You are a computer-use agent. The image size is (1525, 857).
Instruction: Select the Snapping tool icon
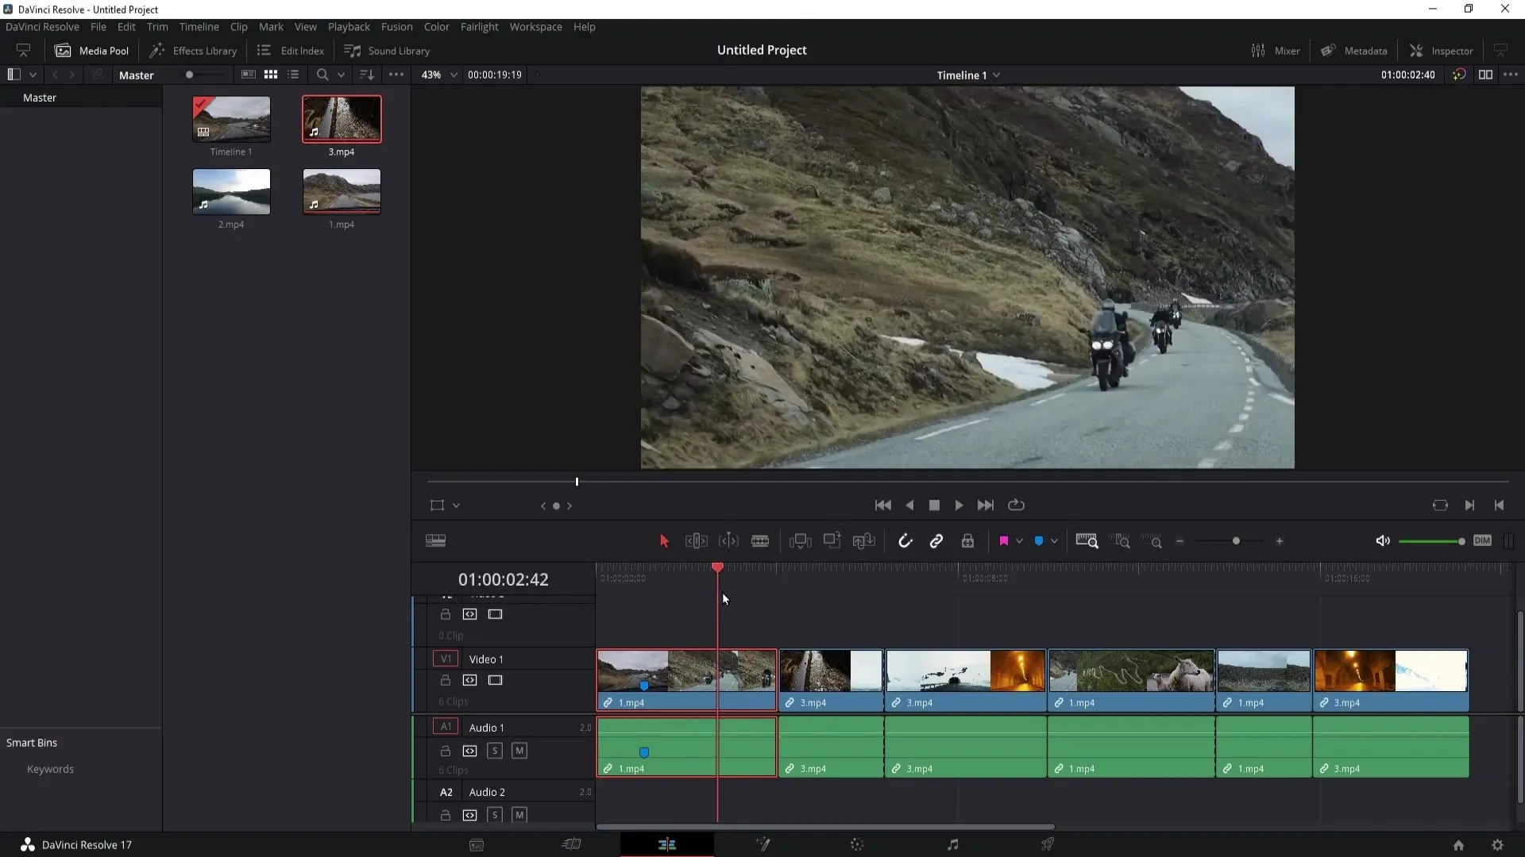click(905, 541)
